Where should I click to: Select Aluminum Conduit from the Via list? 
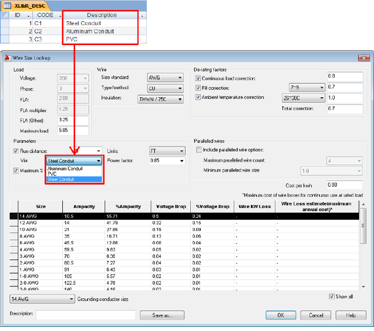[65, 168]
